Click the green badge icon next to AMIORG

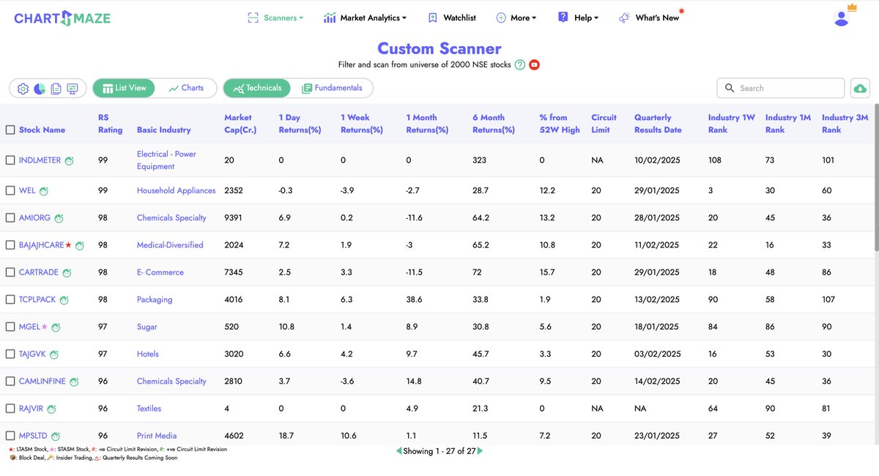pyautogui.click(x=59, y=218)
